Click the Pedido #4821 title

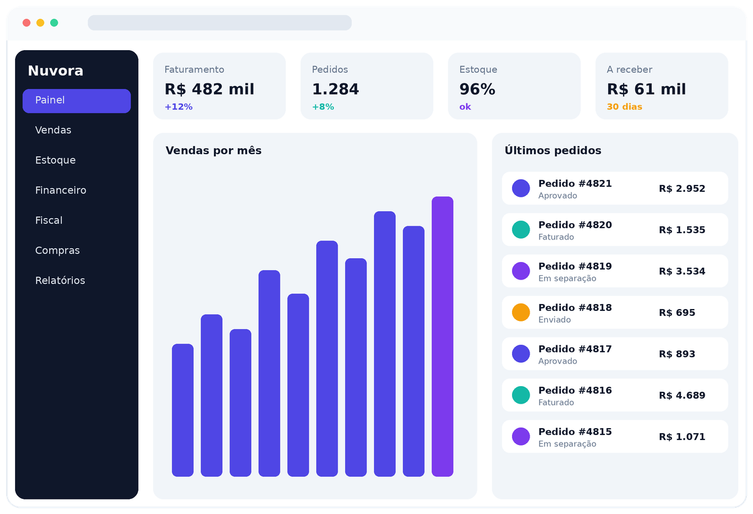click(575, 184)
